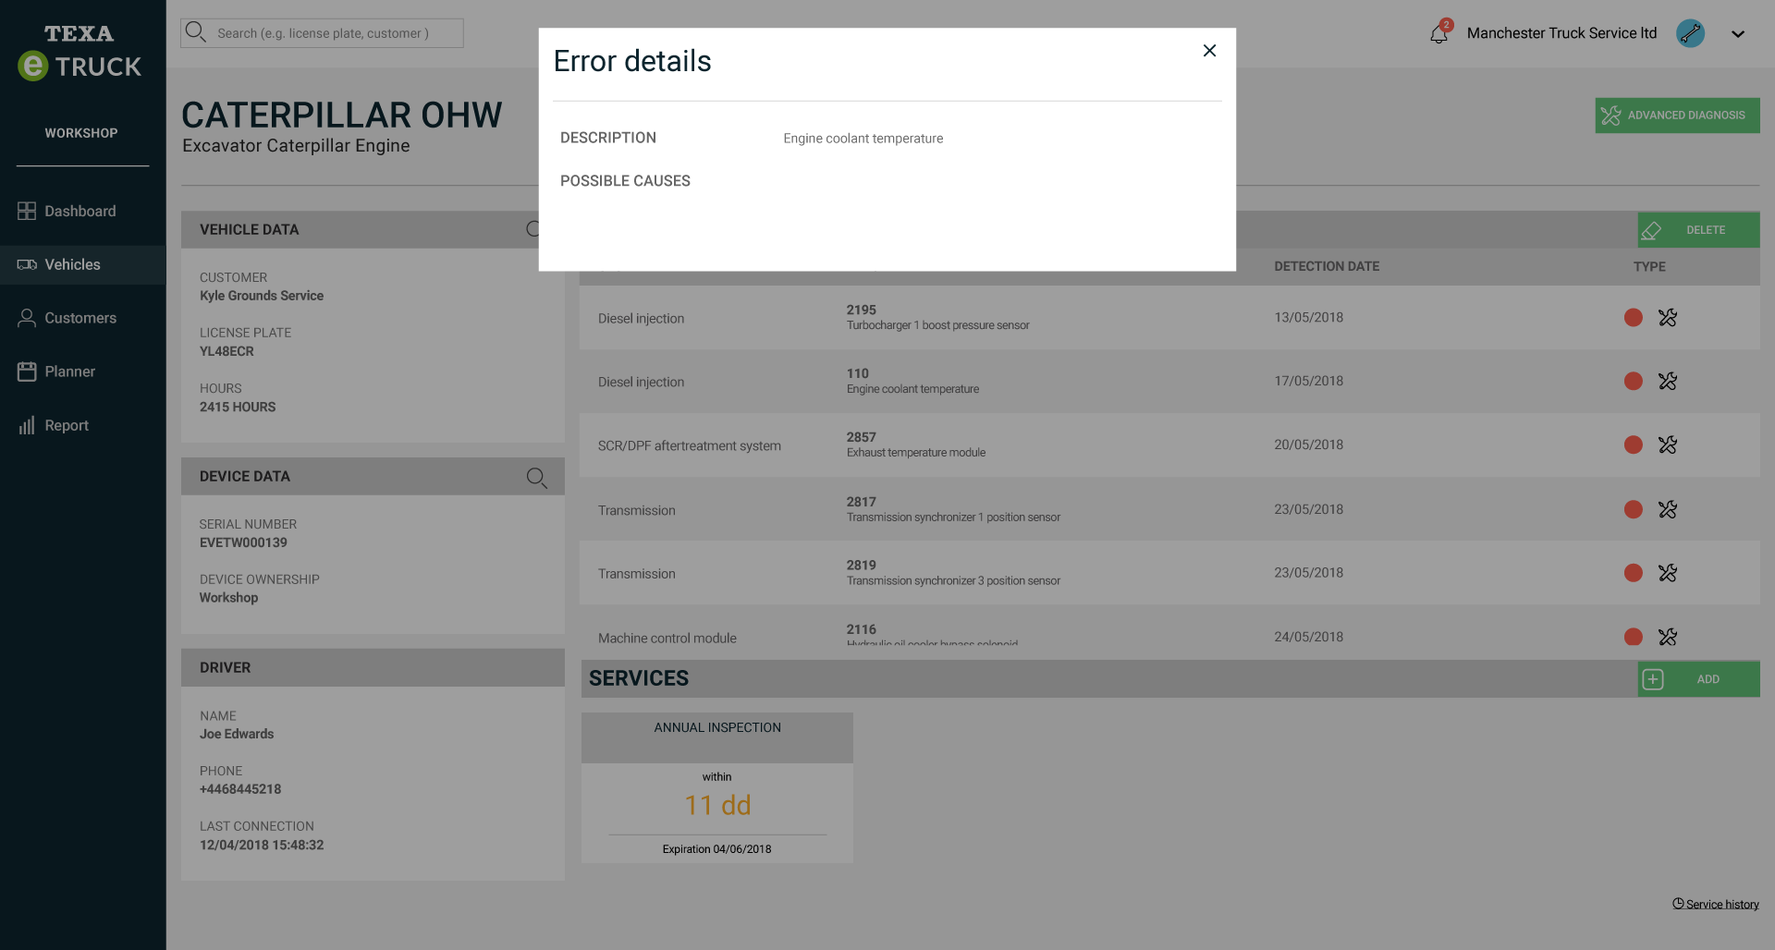
Task: Click the Device Data magnifier icon
Action: 536,477
